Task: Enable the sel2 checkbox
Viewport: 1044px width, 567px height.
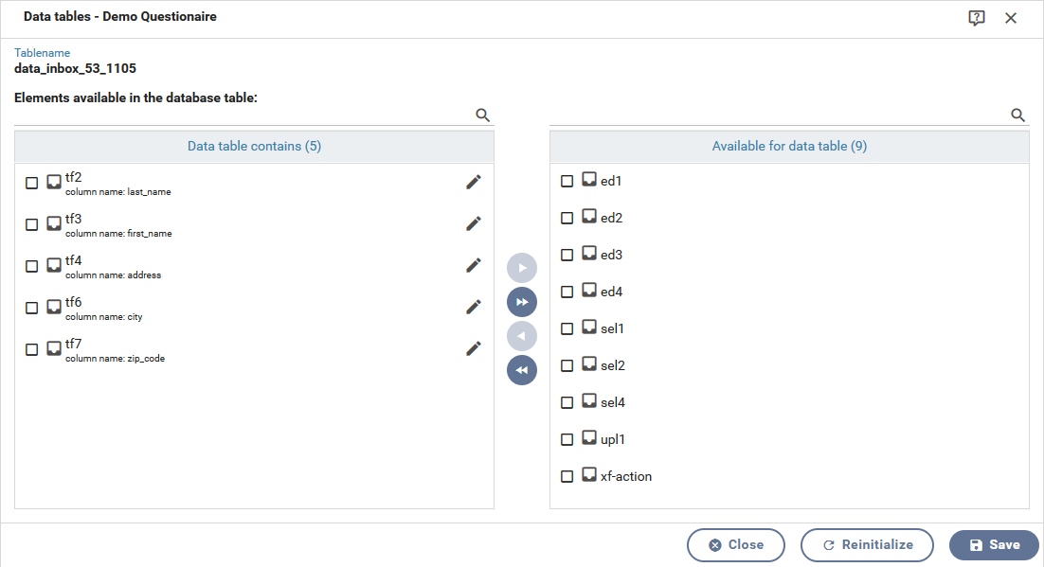Action: pos(567,365)
